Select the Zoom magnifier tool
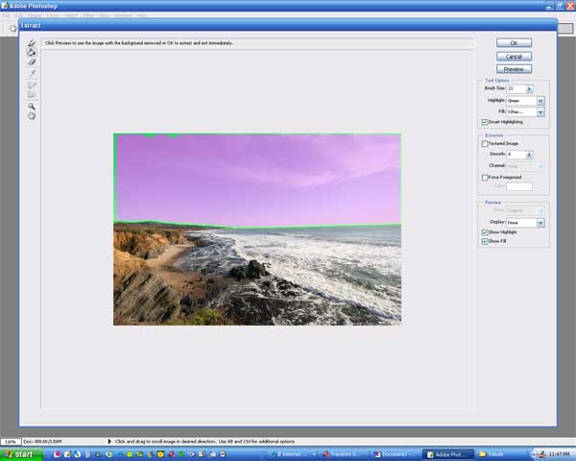Viewport: 576px width, 461px height. (32, 107)
